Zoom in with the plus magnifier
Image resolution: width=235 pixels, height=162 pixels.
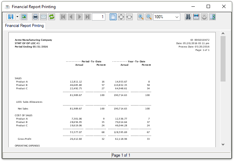(x=141, y=17)
